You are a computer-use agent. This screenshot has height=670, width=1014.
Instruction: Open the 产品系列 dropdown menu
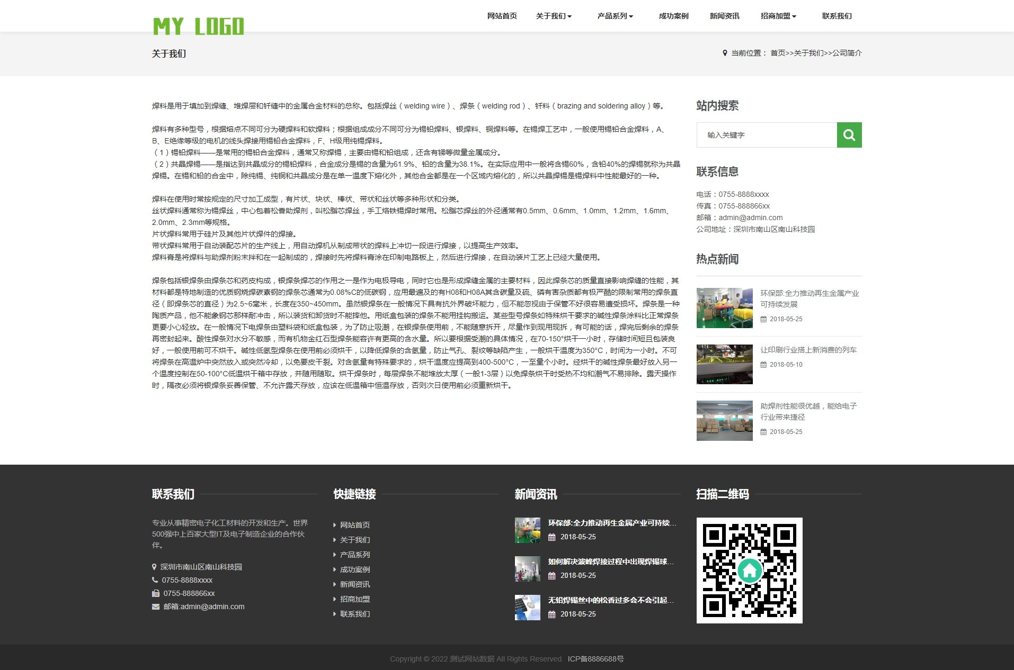pyautogui.click(x=615, y=16)
